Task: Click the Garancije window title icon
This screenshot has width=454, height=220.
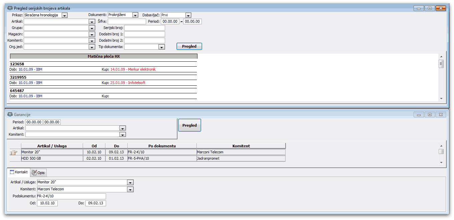Action: tap(10, 114)
